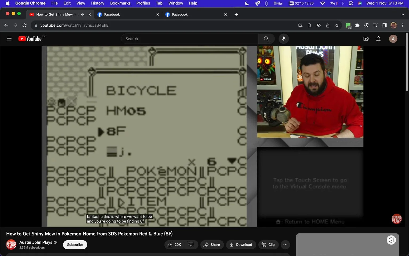
Task: Switch to the first Facebook tab
Action: pos(128,14)
